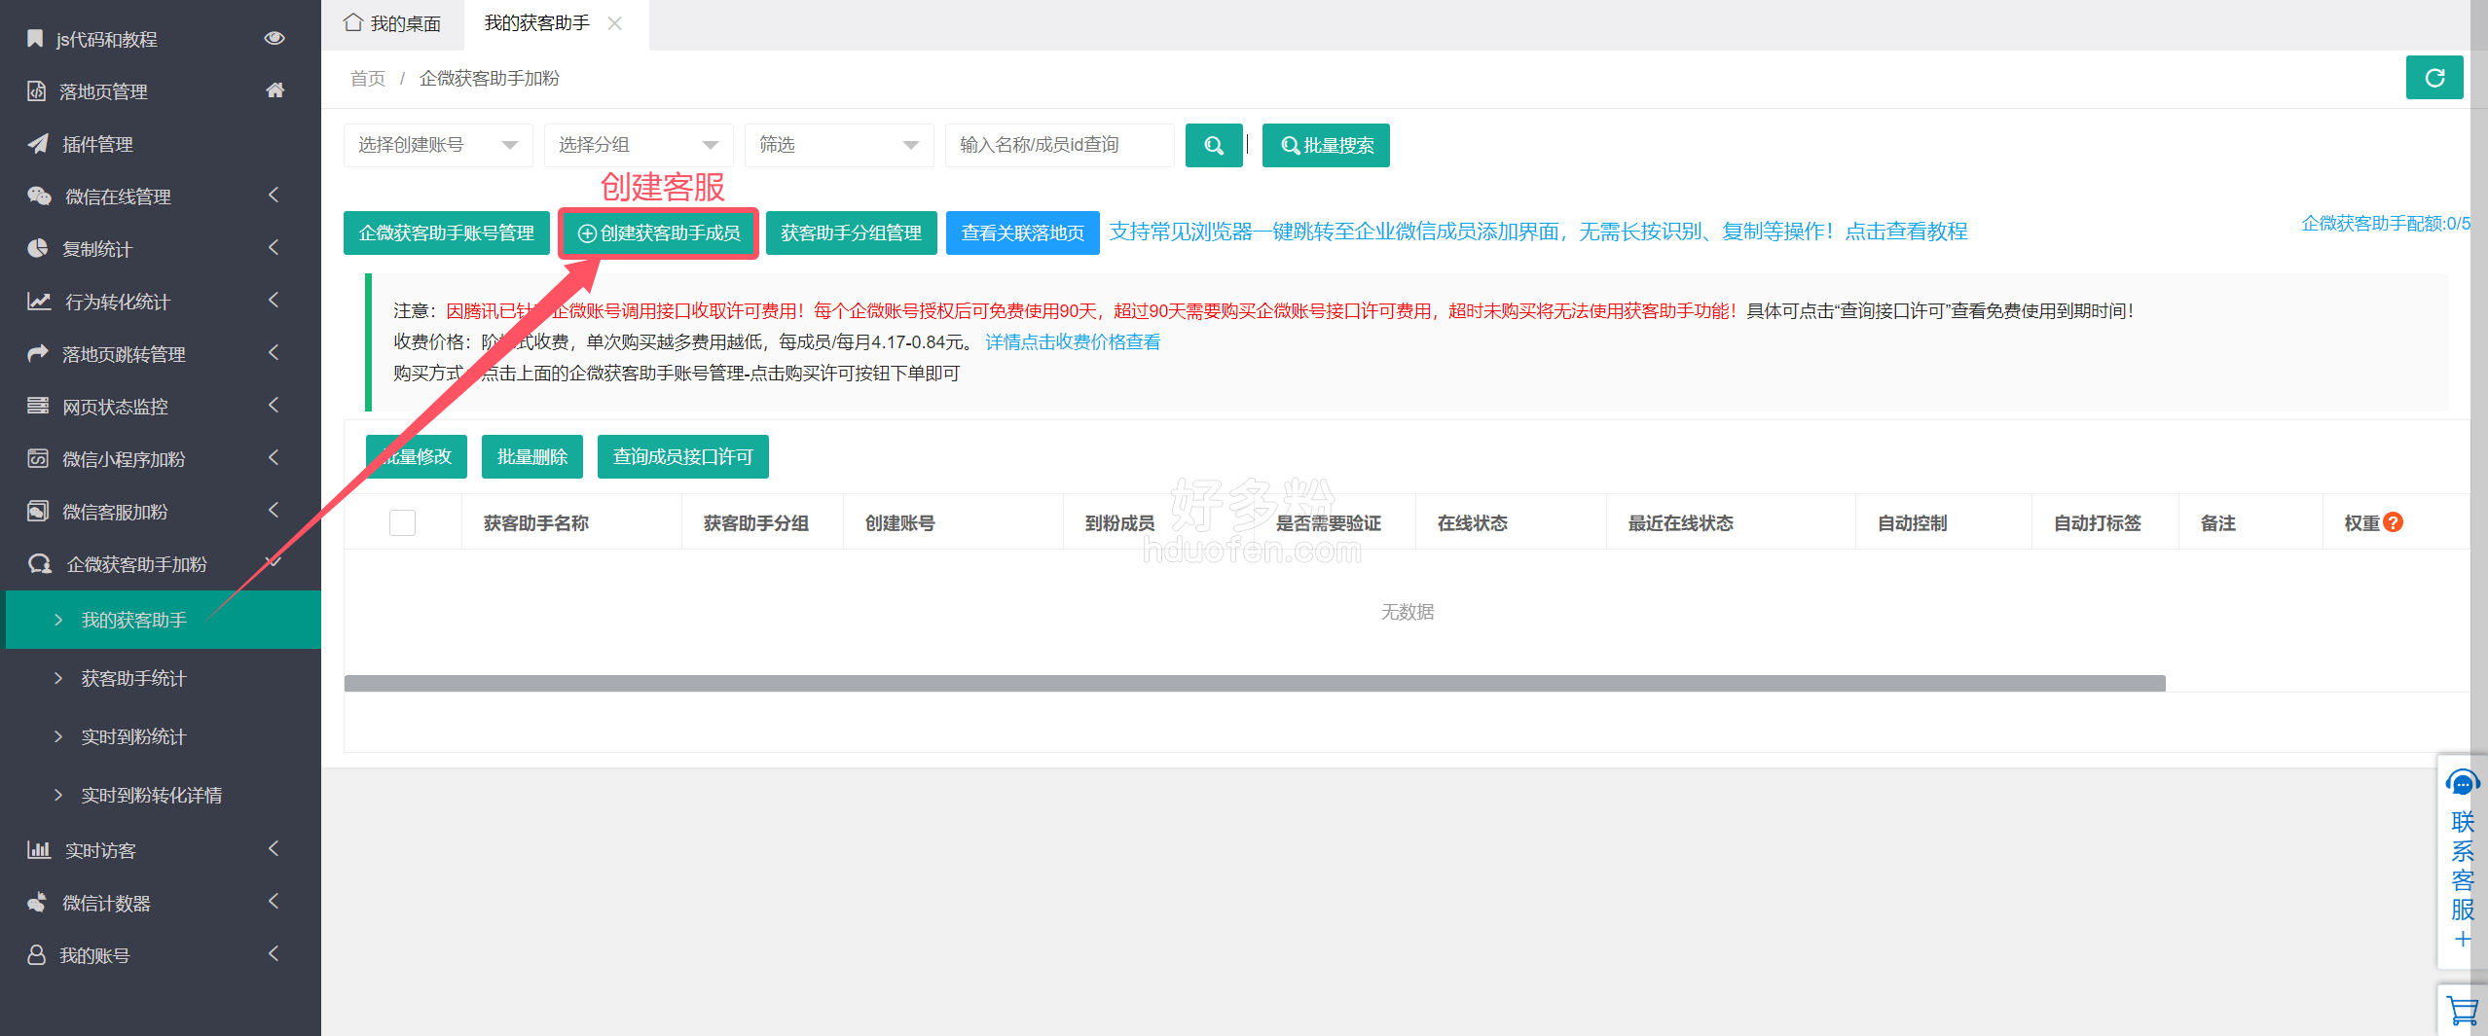Screen dimensions: 2488x1036
Task: Expand the 复制统计 menu chevron
Action: (x=274, y=248)
